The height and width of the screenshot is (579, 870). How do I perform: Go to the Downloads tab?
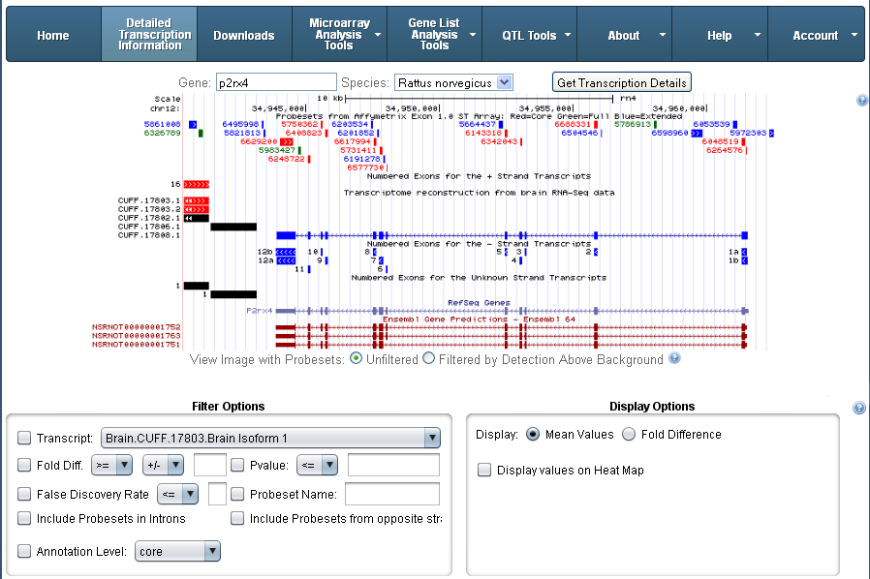click(x=244, y=35)
